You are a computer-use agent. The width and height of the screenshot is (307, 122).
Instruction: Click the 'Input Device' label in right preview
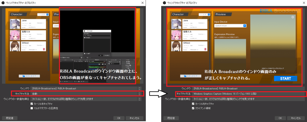(221, 22)
